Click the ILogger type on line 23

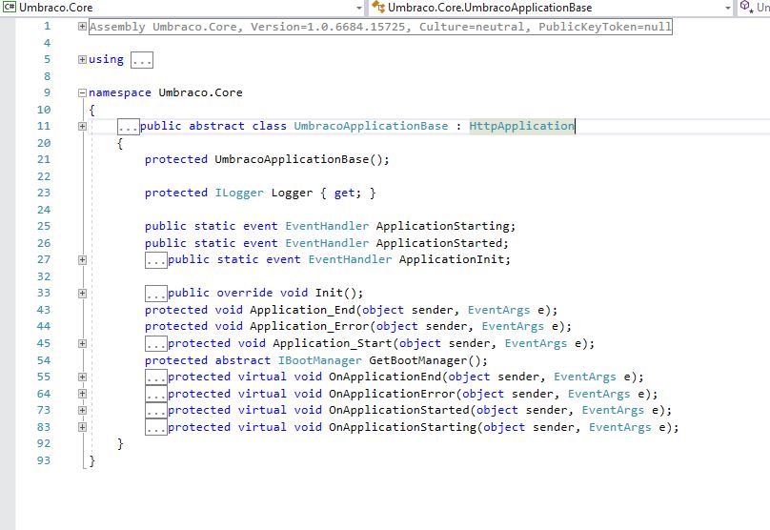(x=239, y=194)
